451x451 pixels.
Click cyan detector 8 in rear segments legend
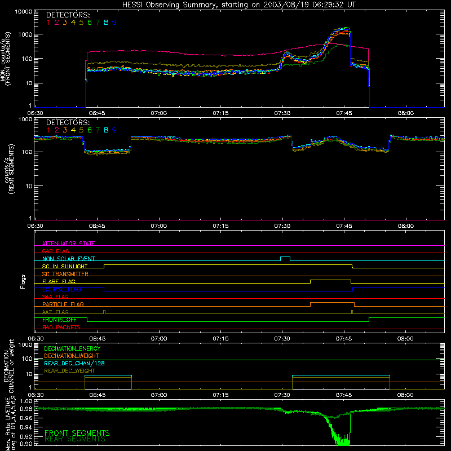coord(106,130)
